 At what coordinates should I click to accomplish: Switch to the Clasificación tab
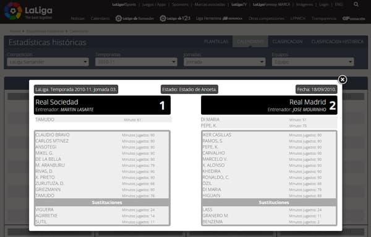[288, 41]
